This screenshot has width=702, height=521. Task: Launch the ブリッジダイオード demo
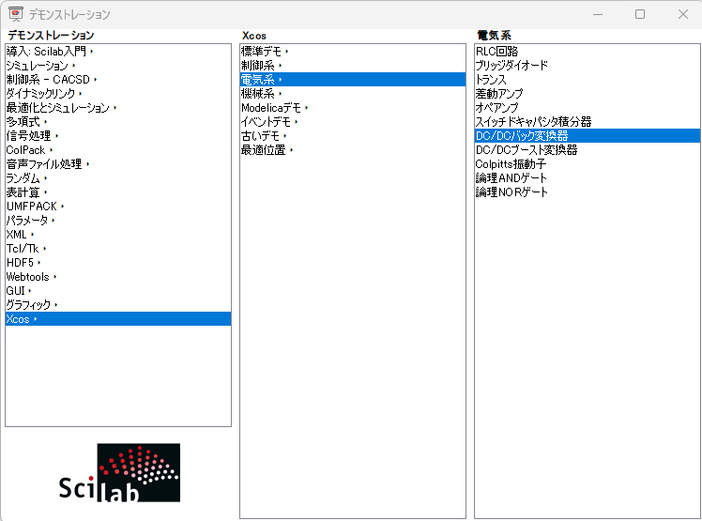tap(588, 66)
